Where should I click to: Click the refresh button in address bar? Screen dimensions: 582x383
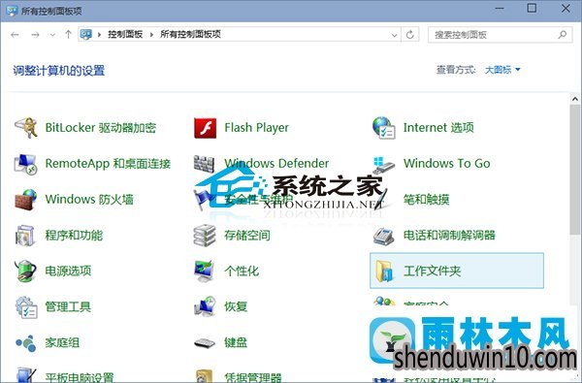(x=409, y=35)
